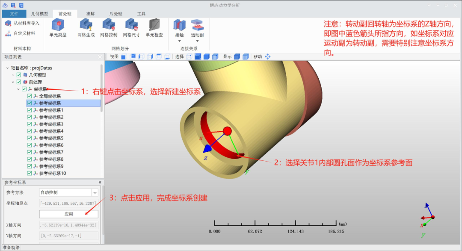The width and height of the screenshot is (462, 251).
Task: Close the 参考坐标系 properties panel
Action: click(x=100, y=183)
